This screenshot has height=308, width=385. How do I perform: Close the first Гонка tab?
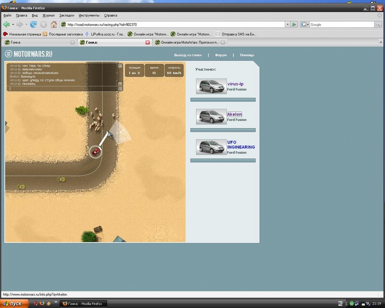pos(72,43)
